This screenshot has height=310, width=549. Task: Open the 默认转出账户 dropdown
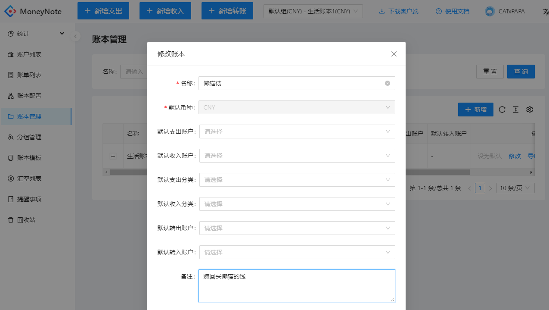pyautogui.click(x=297, y=228)
